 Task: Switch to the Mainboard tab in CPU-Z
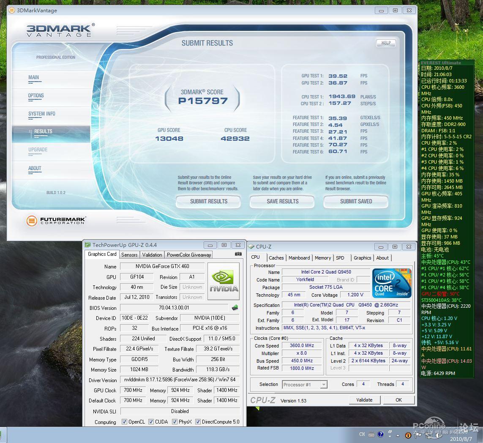point(299,258)
